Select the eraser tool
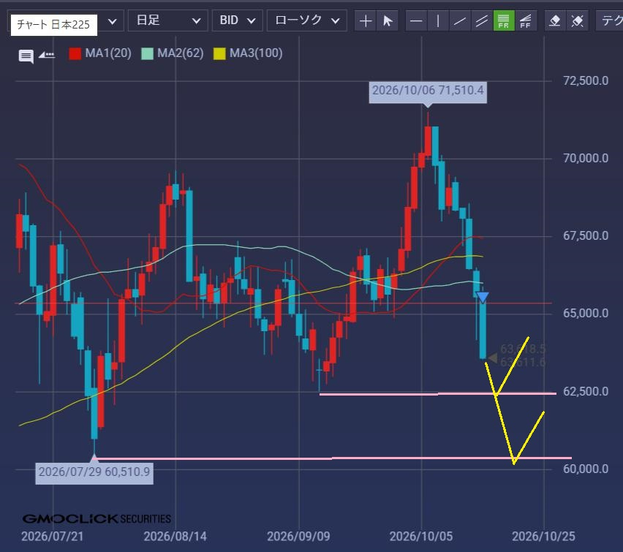This screenshot has width=623, height=552. [x=555, y=20]
